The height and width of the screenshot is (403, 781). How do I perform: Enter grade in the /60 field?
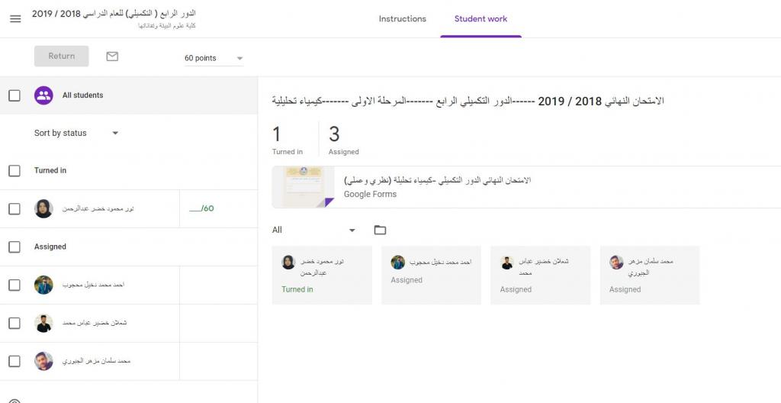tap(196, 208)
